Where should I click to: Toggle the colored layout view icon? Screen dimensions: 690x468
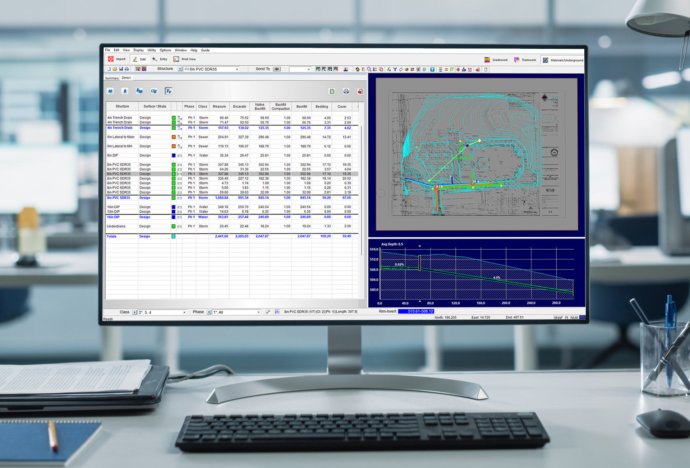[x=144, y=69]
